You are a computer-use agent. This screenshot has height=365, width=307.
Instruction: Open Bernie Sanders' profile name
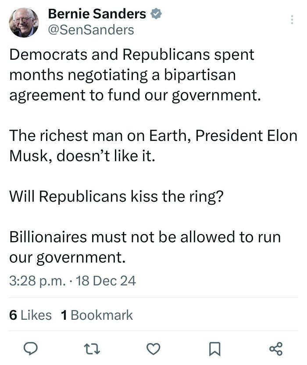click(x=96, y=14)
